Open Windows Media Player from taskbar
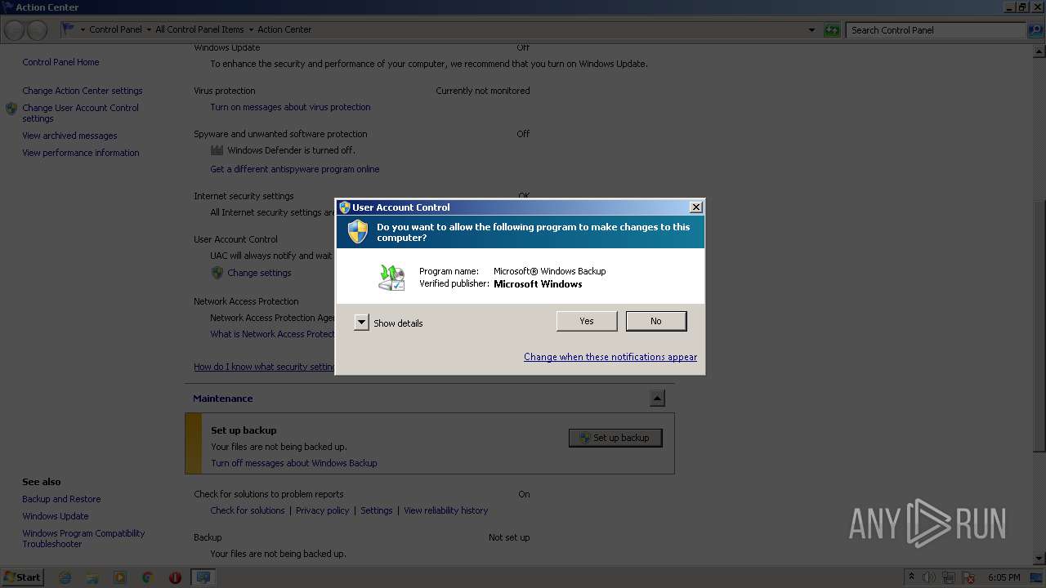 pos(120,577)
